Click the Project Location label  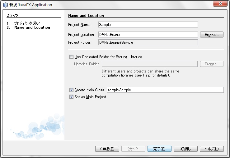[82, 35]
